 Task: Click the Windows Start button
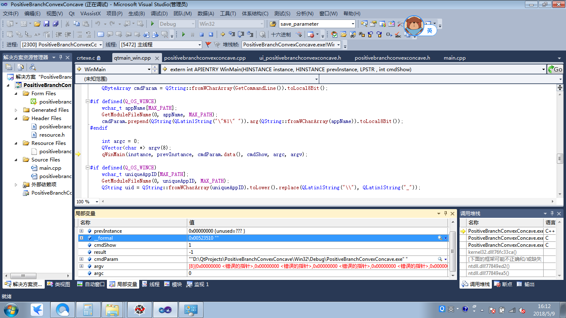pos(11,309)
